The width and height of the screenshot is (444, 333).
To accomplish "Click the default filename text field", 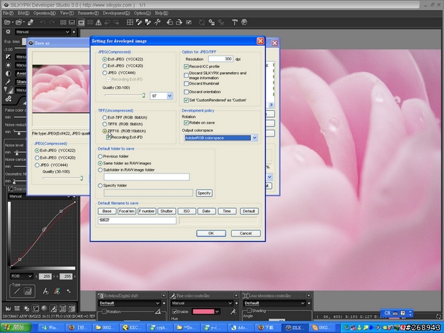I will click(137, 221).
